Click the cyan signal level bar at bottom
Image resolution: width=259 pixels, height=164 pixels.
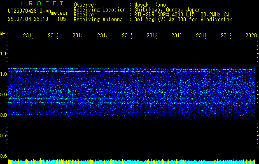click(x=132, y=162)
